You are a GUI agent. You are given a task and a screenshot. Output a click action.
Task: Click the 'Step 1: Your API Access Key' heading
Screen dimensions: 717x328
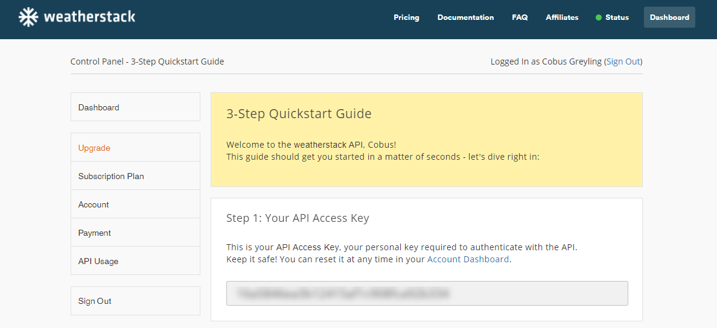click(x=298, y=218)
